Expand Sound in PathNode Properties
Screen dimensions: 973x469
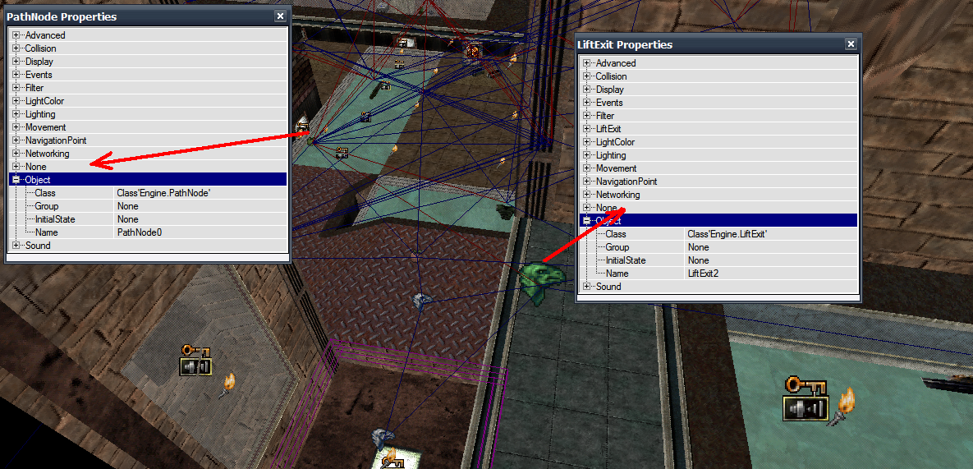click(16, 246)
